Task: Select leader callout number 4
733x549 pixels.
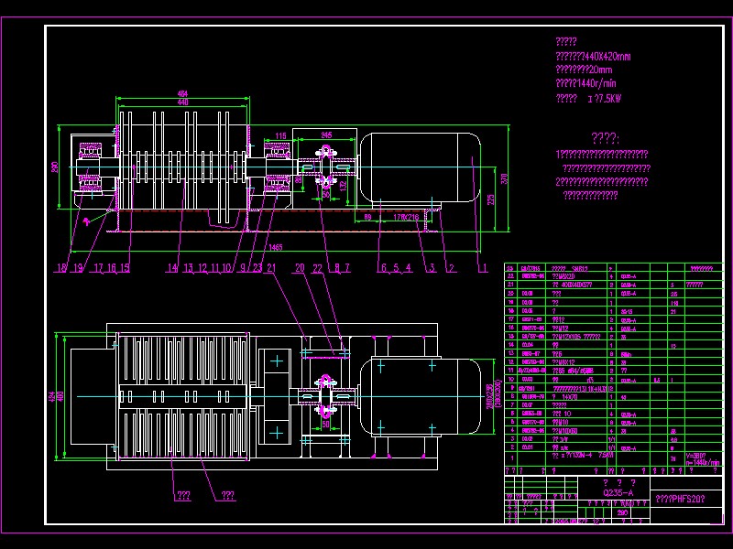Action: (408, 268)
